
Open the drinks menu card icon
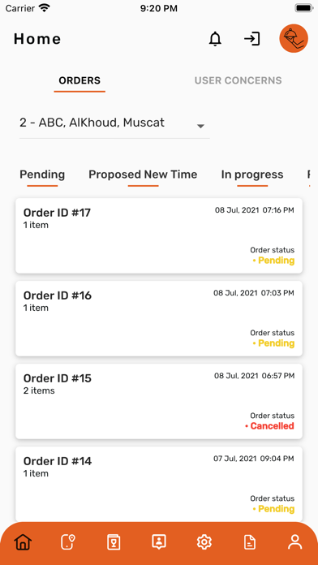114,542
